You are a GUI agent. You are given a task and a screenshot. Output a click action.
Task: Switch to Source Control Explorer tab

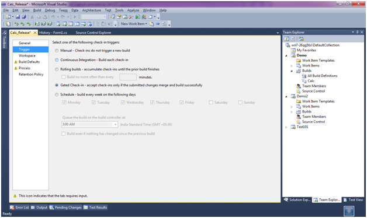pos(94,33)
